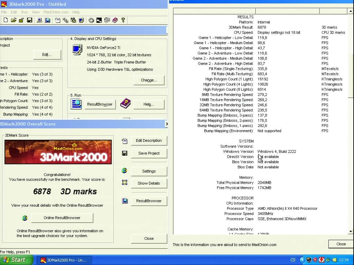Click the edit description notepad toolbar icon
This screenshot has width=354, height=265.
pyautogui.click(x=58, y=20)
